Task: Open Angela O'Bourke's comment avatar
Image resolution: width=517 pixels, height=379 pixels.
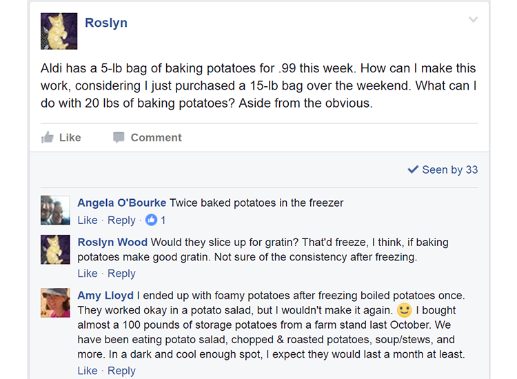Action: point(55,210)
